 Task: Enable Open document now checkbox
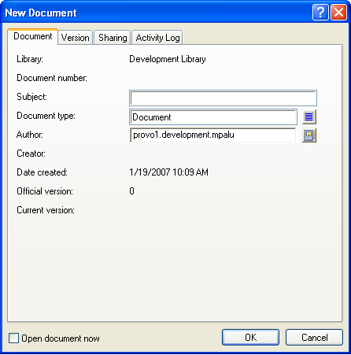[13, 338]
